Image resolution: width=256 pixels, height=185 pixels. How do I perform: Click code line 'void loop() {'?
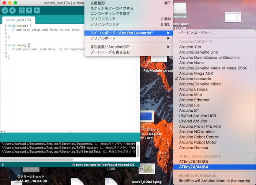coord(19,45)
